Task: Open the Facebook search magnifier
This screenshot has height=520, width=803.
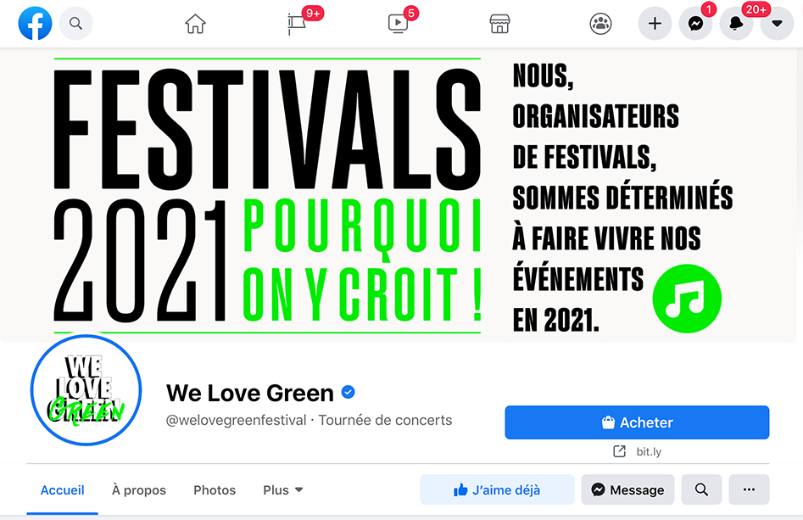Action: point(75,24)
